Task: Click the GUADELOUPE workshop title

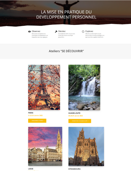Action: pos(74,113)
